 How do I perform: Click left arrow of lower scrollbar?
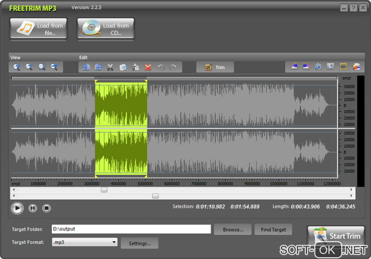14,196
